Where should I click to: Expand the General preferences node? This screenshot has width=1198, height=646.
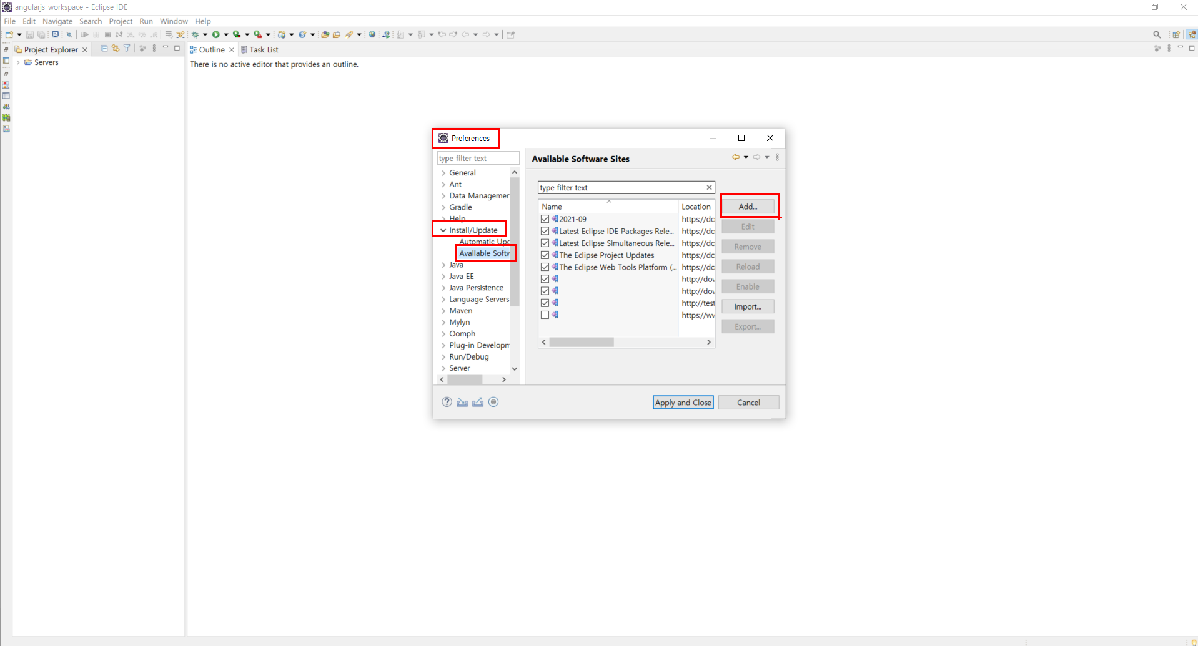pos(443,173)
